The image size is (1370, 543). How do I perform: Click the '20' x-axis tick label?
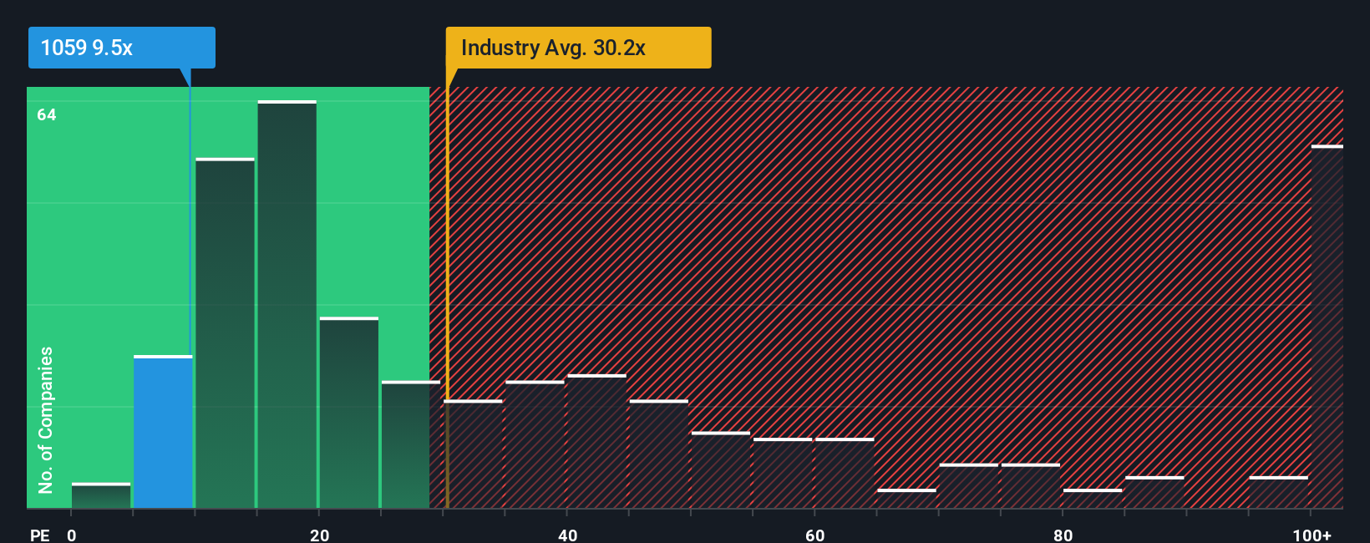[x=319, y=535]
